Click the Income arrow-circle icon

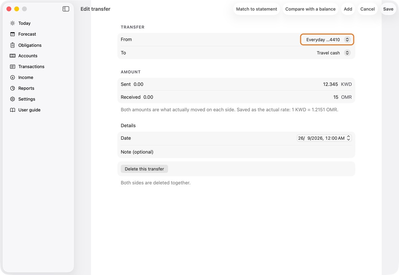[13, 78]
